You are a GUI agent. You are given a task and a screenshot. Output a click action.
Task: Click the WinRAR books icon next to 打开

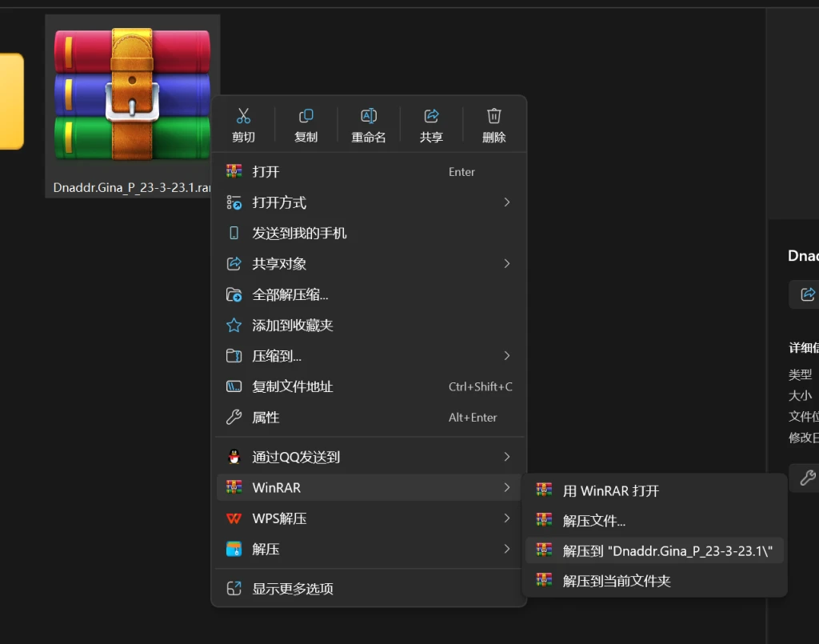coord(234,170)
